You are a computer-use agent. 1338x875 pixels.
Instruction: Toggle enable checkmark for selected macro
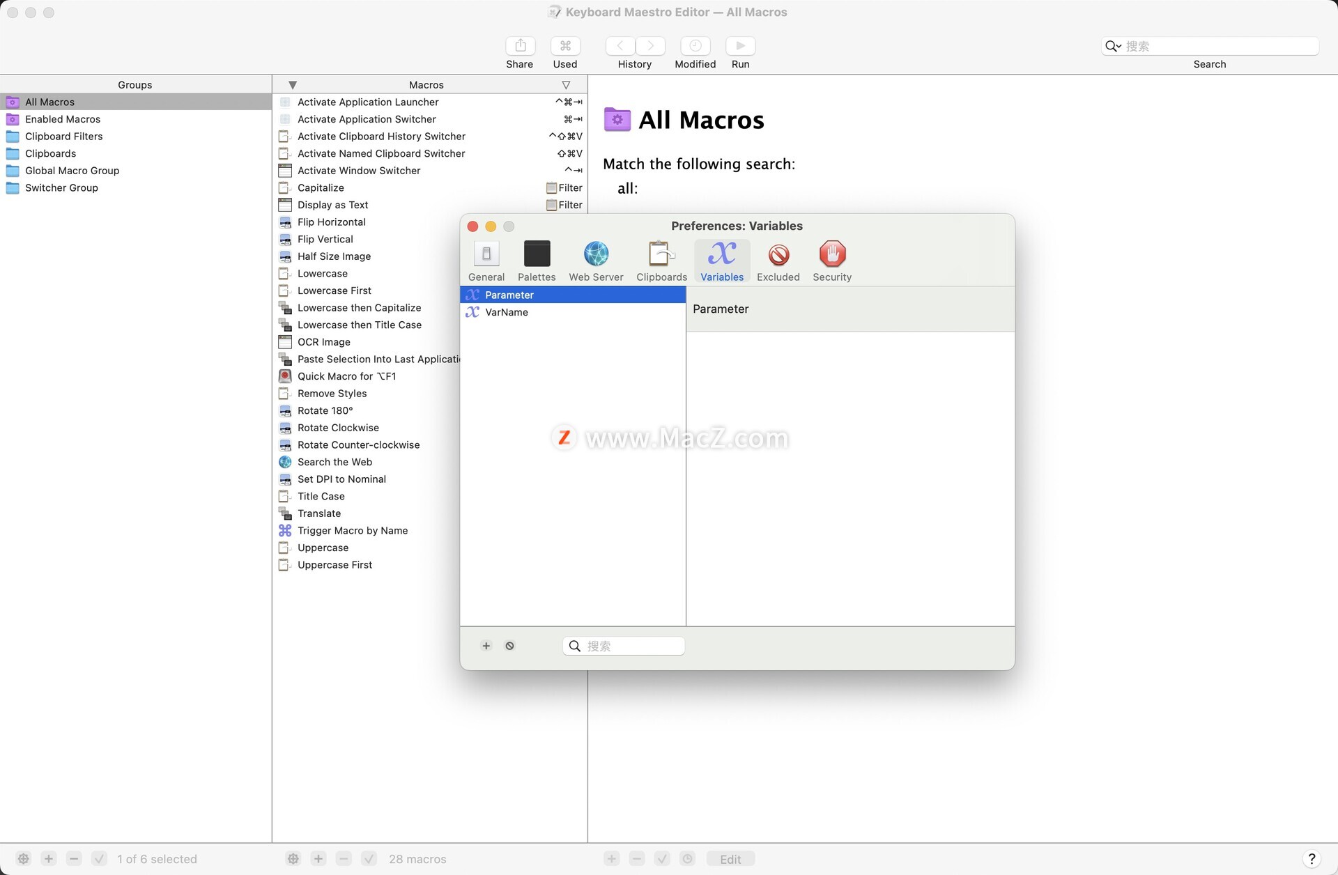[369, 859]
